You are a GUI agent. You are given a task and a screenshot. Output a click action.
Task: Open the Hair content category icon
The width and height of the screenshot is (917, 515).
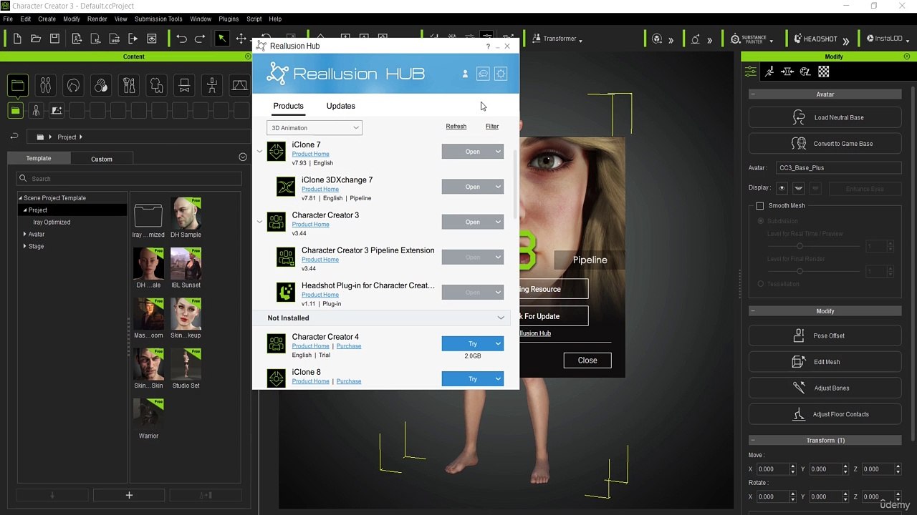click(73, 86)
